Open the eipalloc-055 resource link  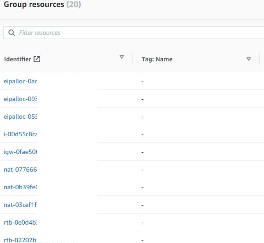[x=20, y=117]
